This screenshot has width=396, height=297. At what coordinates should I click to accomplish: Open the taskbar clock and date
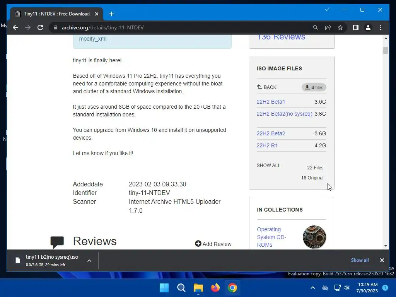coord(367,288)
